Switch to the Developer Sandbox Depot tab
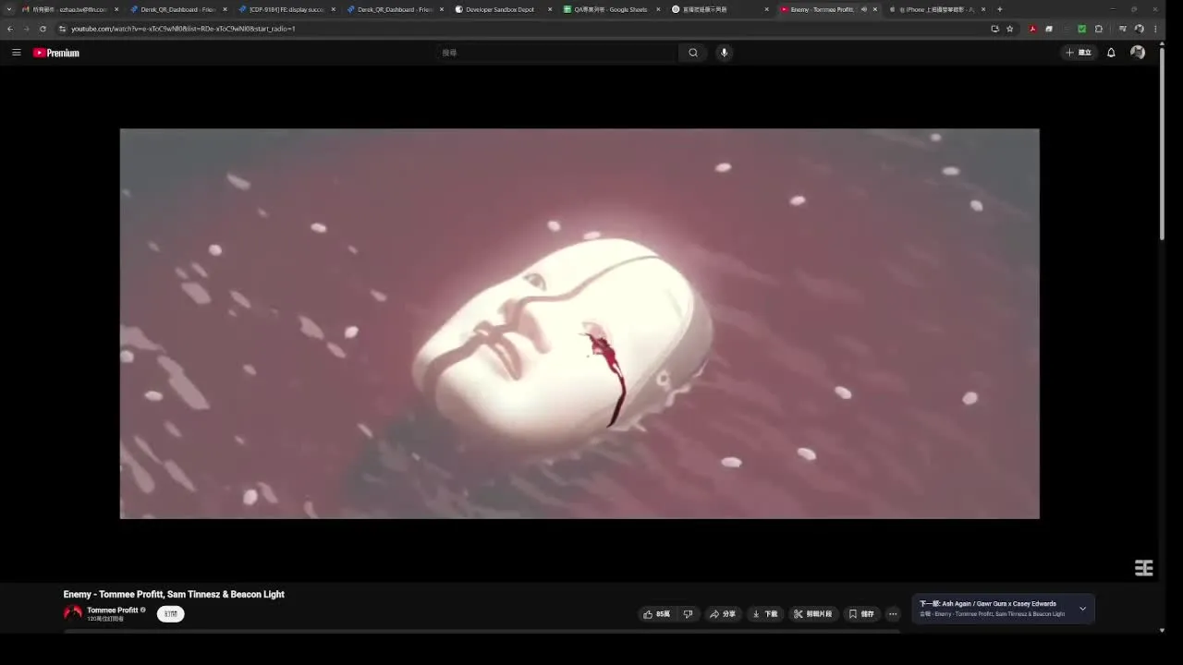The height and width of the screenshot is (665, 1183). (500, 9)
